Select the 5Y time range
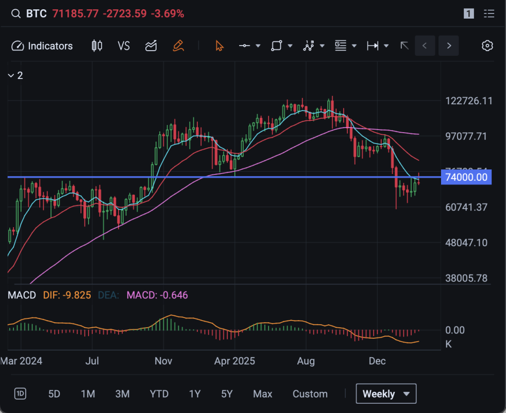 coord(227,394)
